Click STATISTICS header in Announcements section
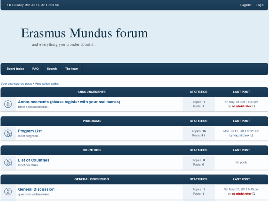Screen dimensions: 269x201 tap(198, 92)
